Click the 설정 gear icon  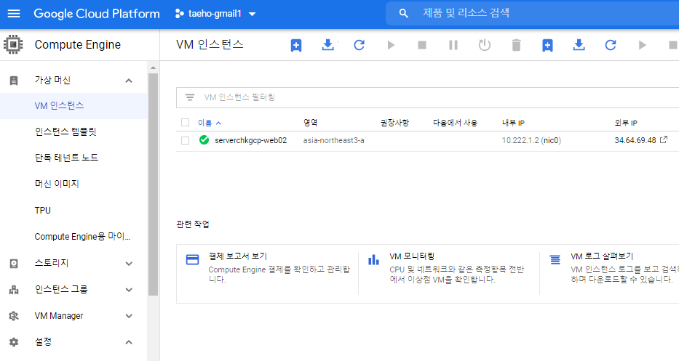tap(14, 342)
